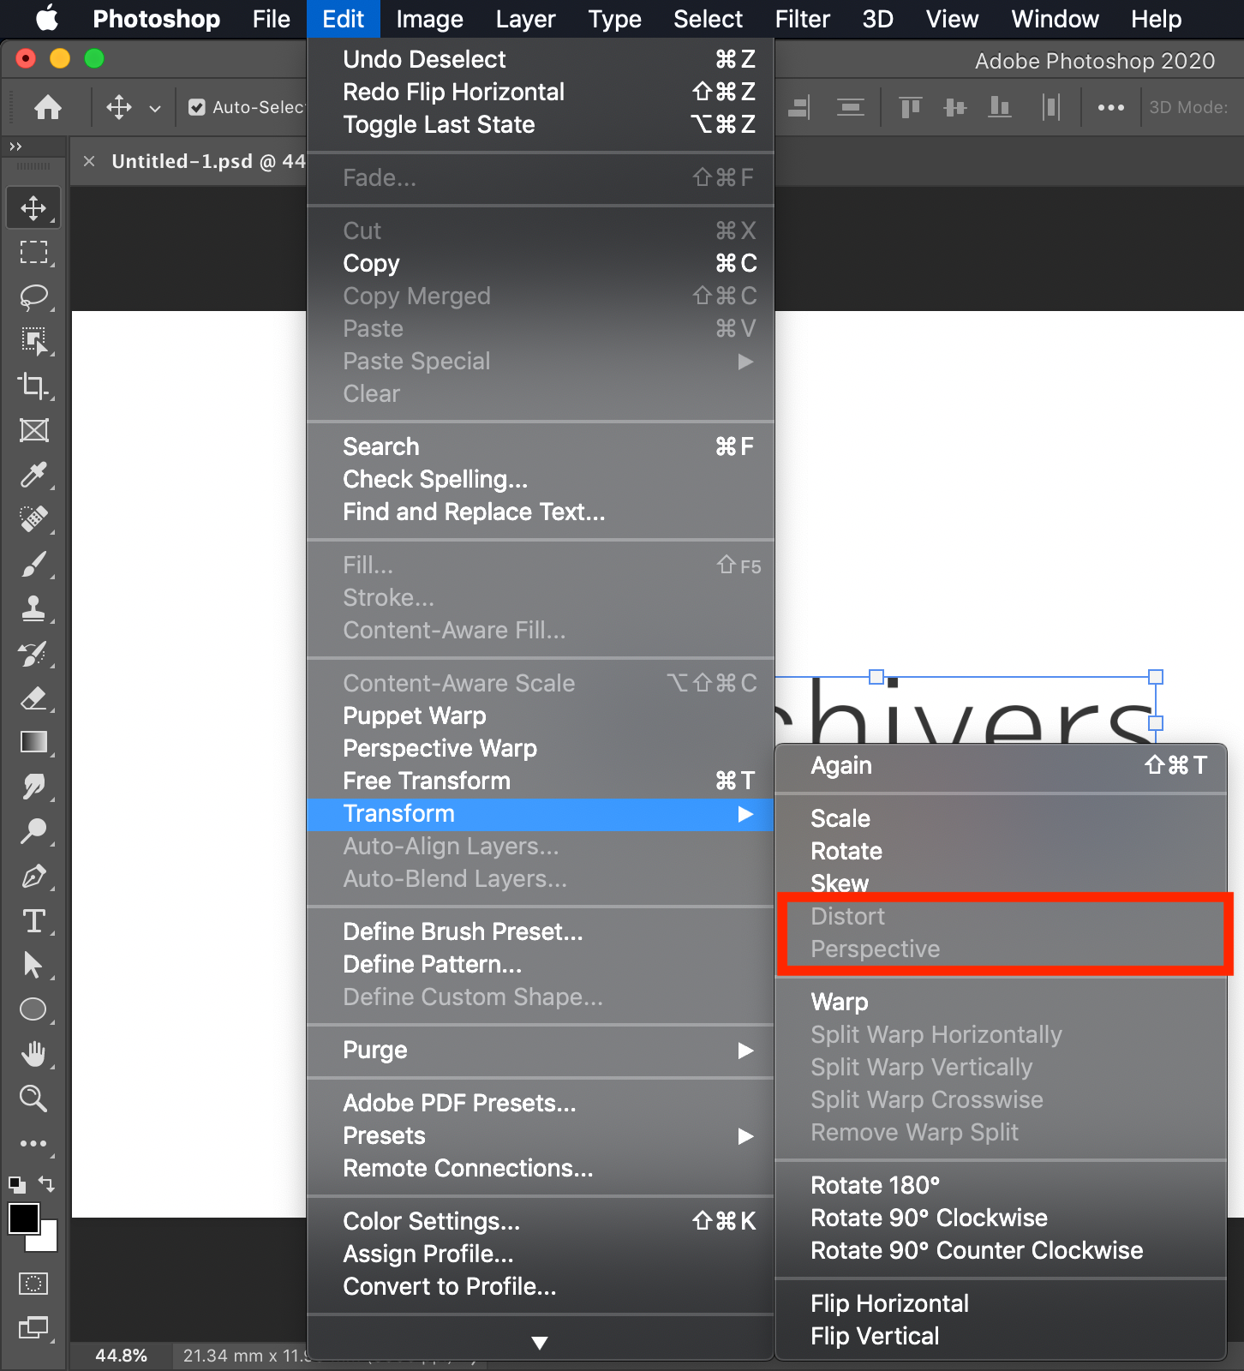1244x1371 pixels.
Task: Choose Flip Vertical in submenu
Action: click(x=1001, y=1337)
